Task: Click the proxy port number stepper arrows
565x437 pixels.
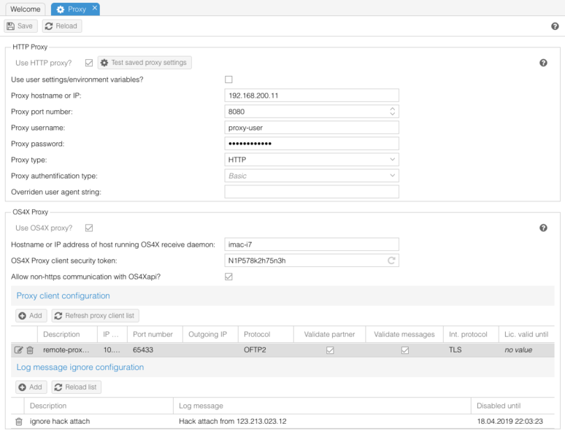Action: coord(392,112)
